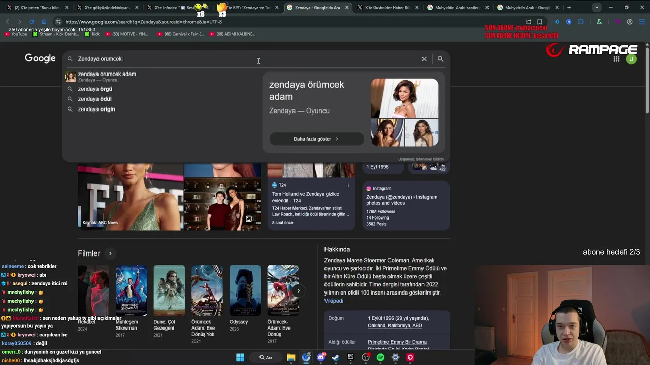
Task: Open ADIMI KALBİNE bookmark
Action: pos(232,34)
